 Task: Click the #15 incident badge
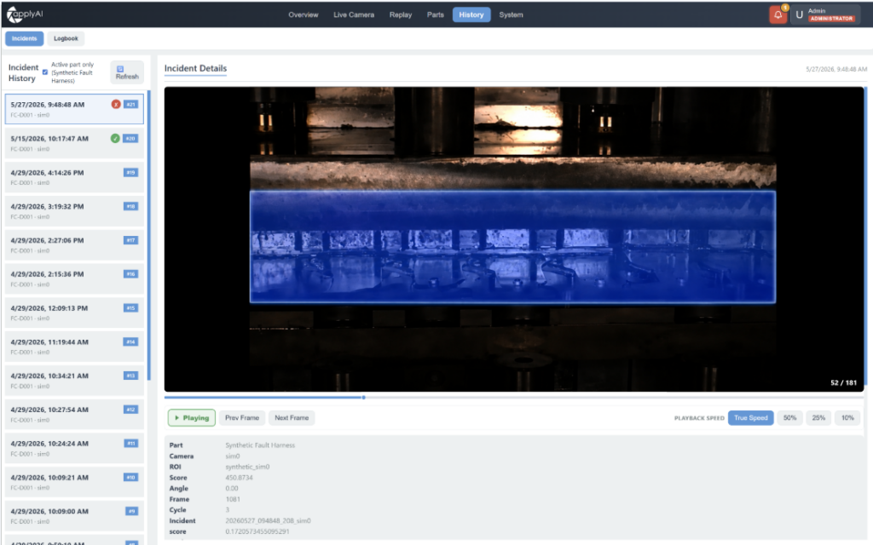(x=130, y=307)
